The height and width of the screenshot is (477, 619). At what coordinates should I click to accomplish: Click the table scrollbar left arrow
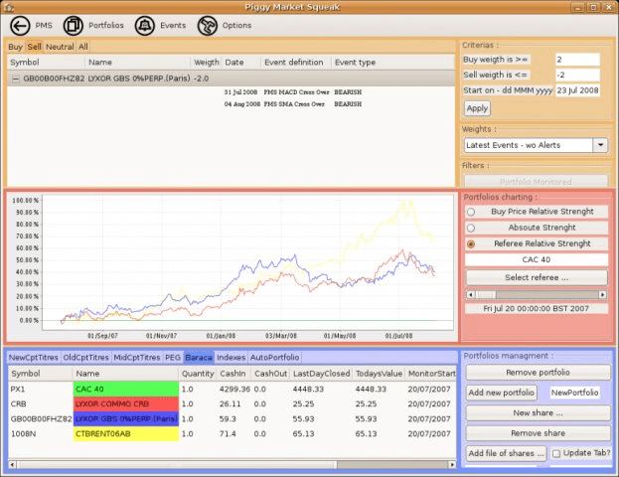12,465
